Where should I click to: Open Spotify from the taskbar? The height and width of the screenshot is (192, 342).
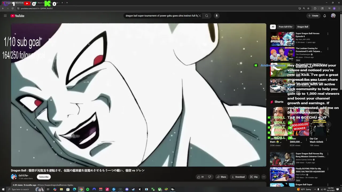[88, 189]
